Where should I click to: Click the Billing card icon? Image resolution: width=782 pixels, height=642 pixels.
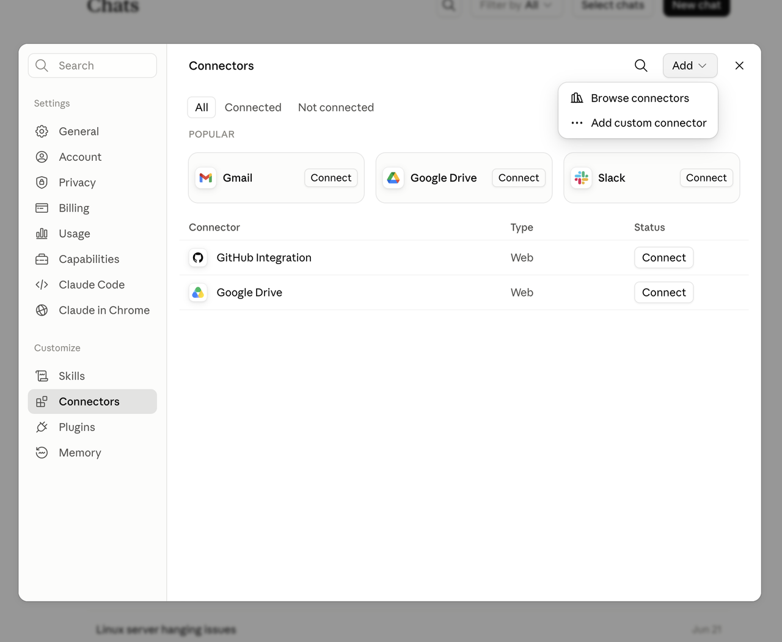pyautogui.click(x=42, y=208)
